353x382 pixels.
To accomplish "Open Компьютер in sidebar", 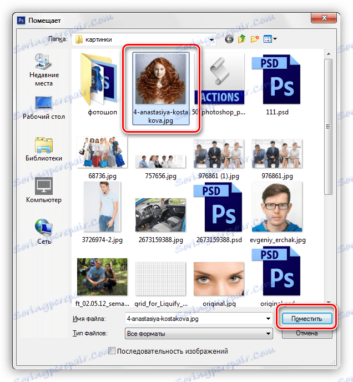I will coord(44,190).
